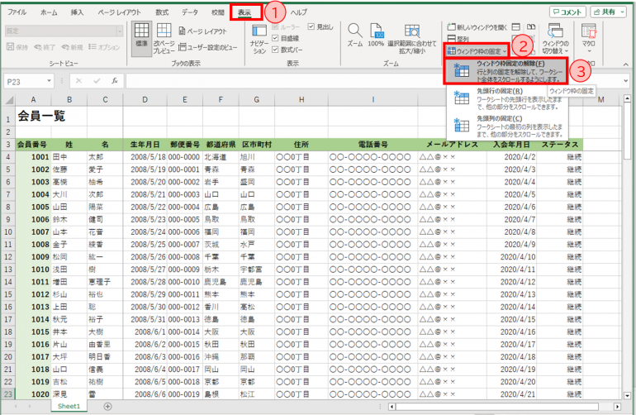
Task: Expand the sheet view 既定 combo box
Action: pyautogui.click(x=120, y=31)
